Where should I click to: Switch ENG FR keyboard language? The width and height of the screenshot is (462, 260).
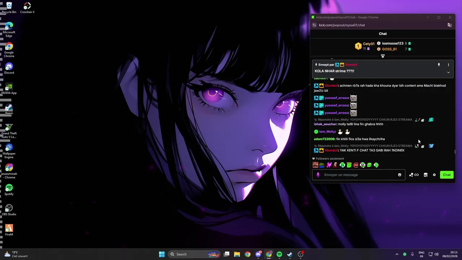coord(422,254)
